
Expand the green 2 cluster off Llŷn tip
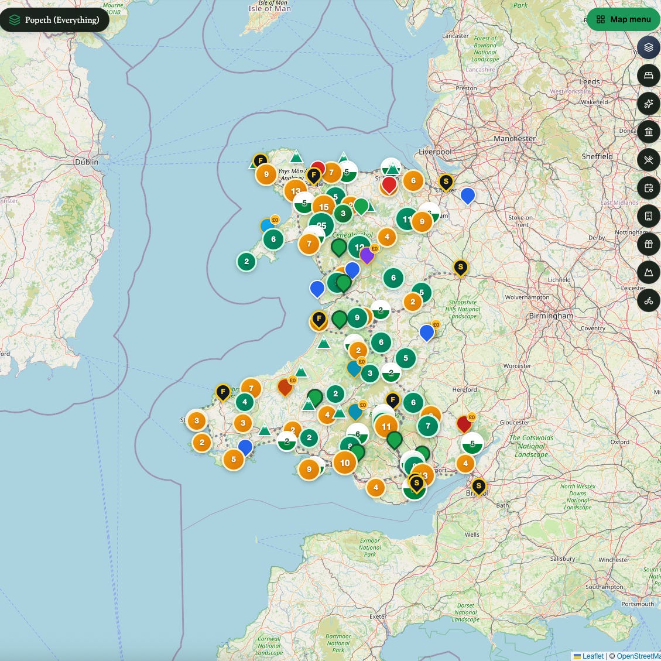point(246,261)
